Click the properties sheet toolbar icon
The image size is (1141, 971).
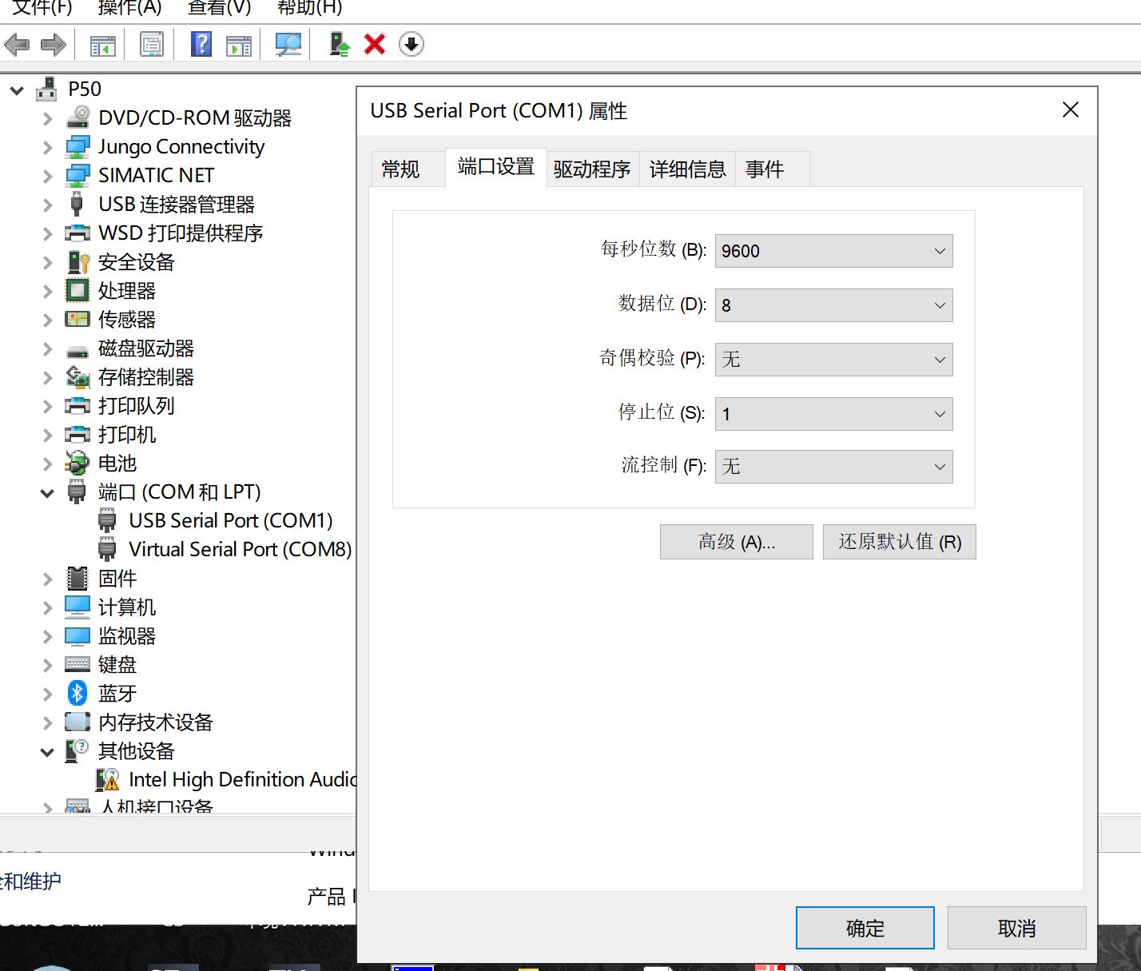151,45
